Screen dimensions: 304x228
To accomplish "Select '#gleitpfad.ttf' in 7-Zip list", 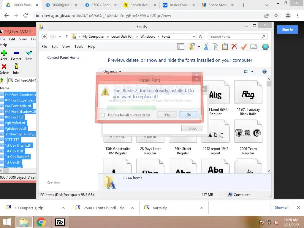I will click(x=15, y=123).
